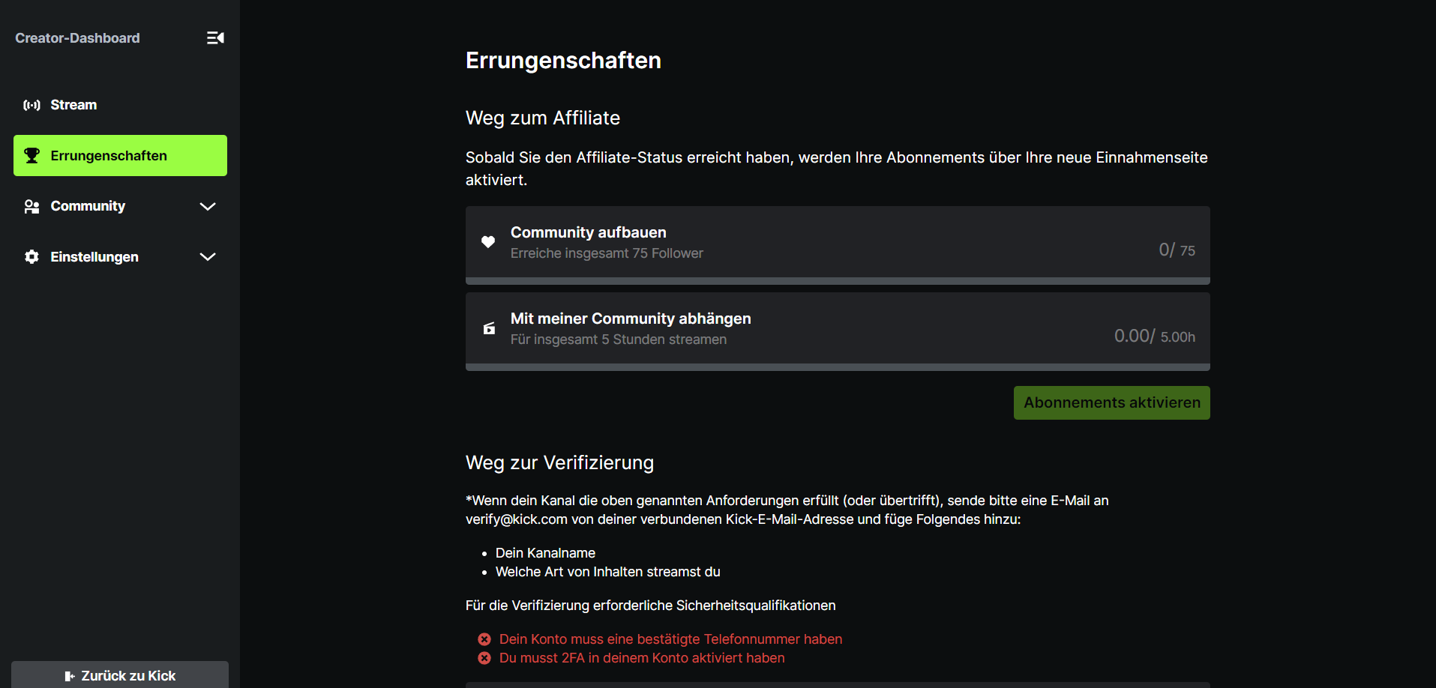Open the Community sidebar section

pyautogui.click(x=88, y=206)
